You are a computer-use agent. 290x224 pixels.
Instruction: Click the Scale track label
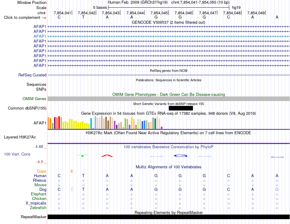pyautogui.click(x=41, y=8)
